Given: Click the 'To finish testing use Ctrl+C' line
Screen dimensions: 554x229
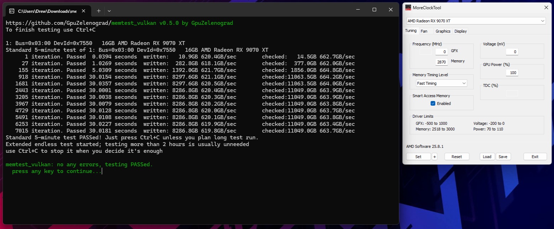Looking at the screenshot, I should click(51, 30).
